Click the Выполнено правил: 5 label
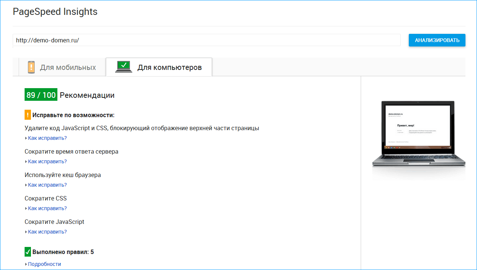Screen dimensions: 477x270 (x=63, y=252)
